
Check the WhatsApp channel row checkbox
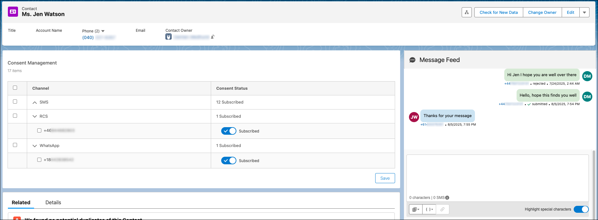click(x=15, y=145)
